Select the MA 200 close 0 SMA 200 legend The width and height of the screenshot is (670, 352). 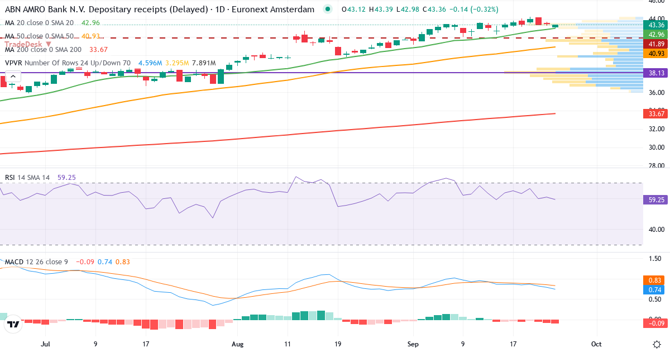click(43, 50)
